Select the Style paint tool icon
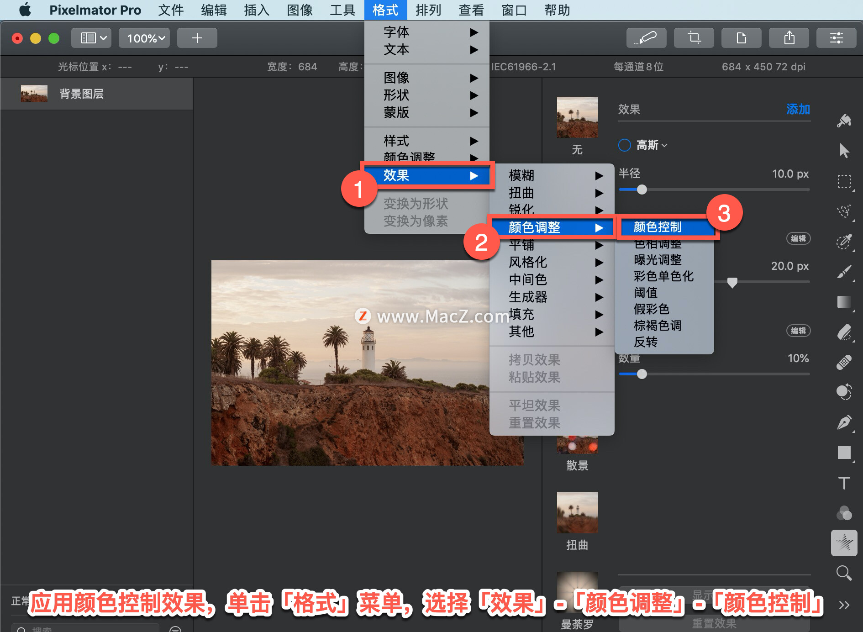The image size is (863, 632). (x=844, y=121)
